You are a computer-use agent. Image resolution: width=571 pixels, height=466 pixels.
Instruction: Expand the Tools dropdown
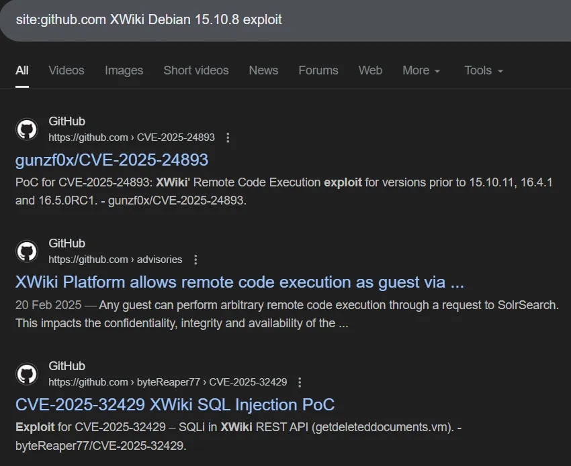[483, 70]
